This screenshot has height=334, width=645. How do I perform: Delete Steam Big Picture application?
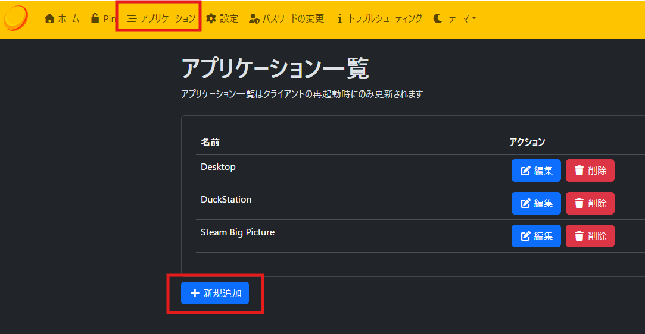(x=590, y=236)
